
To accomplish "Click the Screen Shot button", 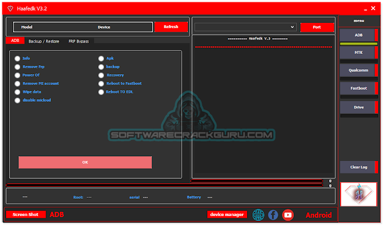I will coord(26,214).
